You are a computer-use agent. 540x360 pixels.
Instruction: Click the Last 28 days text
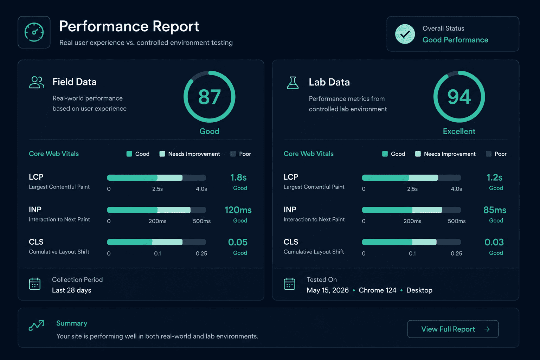[72, 290]
